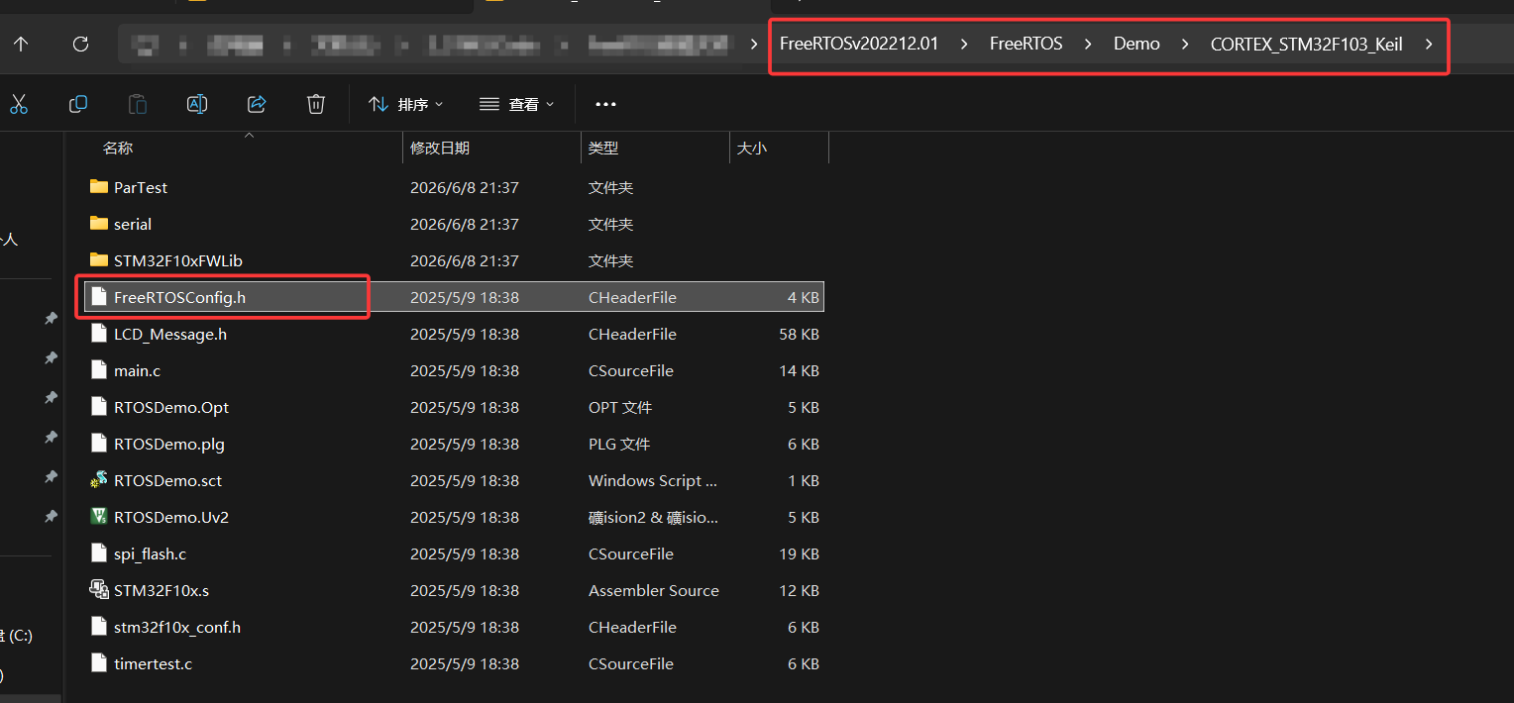Select the RTOSDemo.Uv2 Keil project icon

[x=98, y=517]
